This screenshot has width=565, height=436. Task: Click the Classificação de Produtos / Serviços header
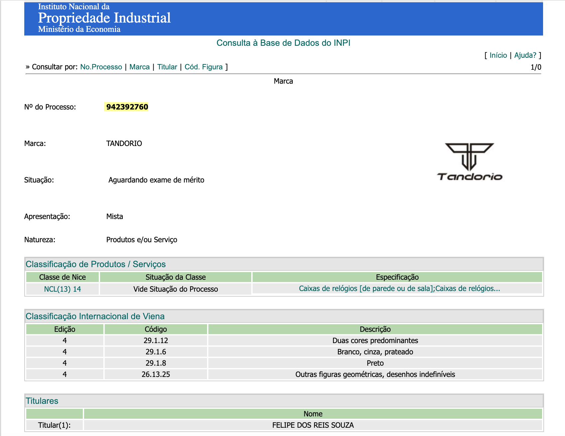click(96, 264)
